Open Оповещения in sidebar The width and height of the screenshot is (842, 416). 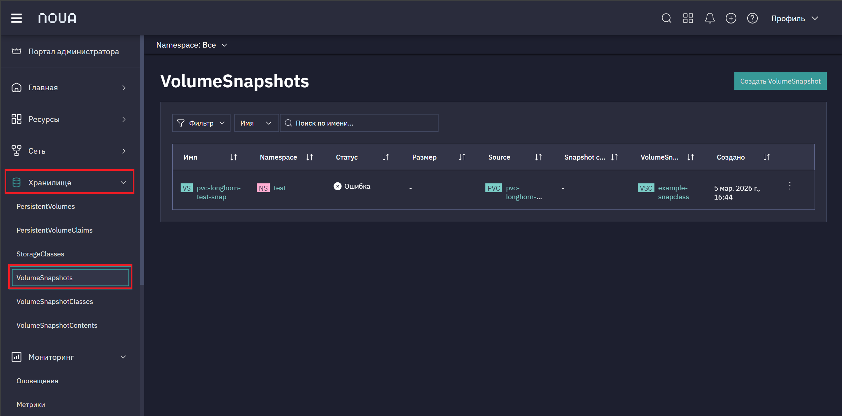click(37, 381)
